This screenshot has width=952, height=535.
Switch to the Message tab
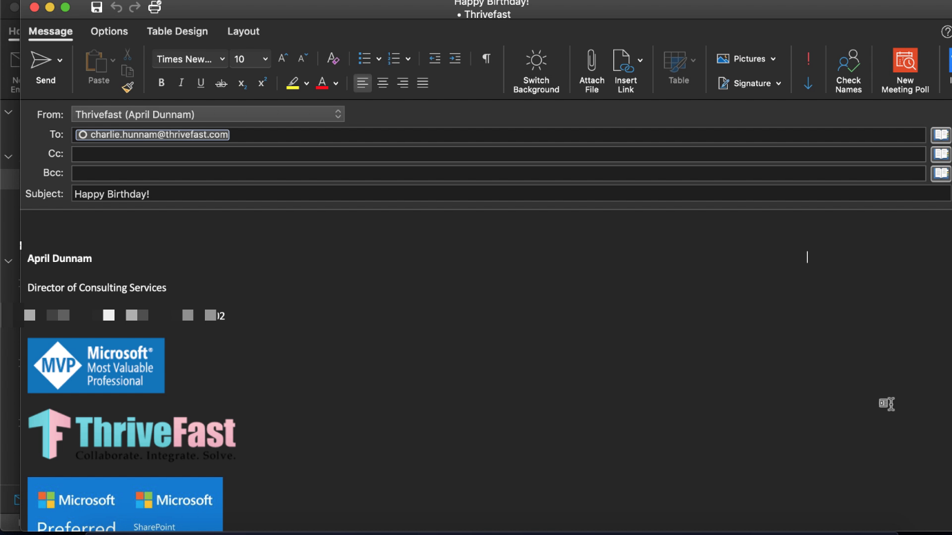click(50, 31)
